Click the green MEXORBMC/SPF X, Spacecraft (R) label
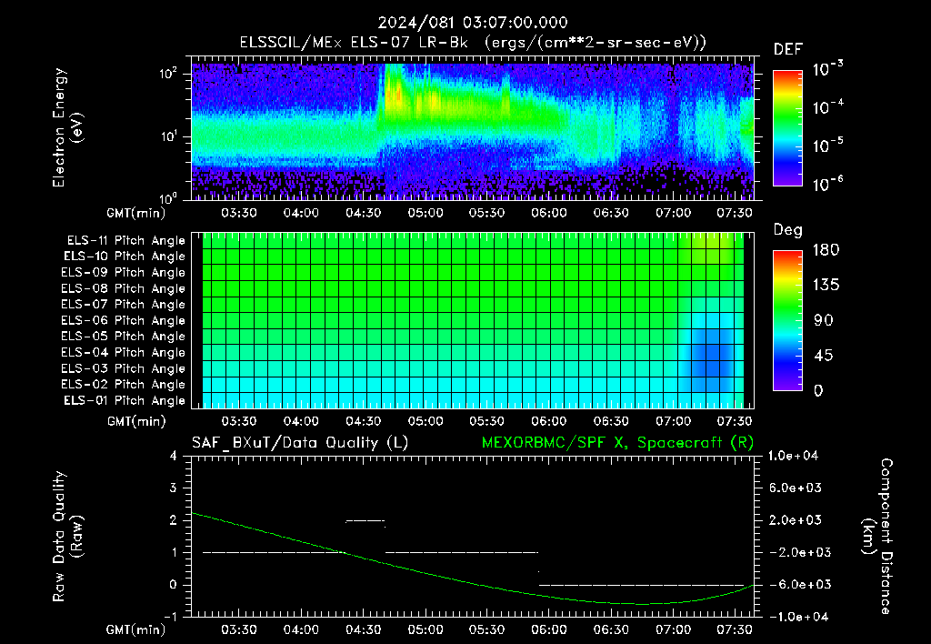This screenshot has height=644, width=931. (617, 443)
